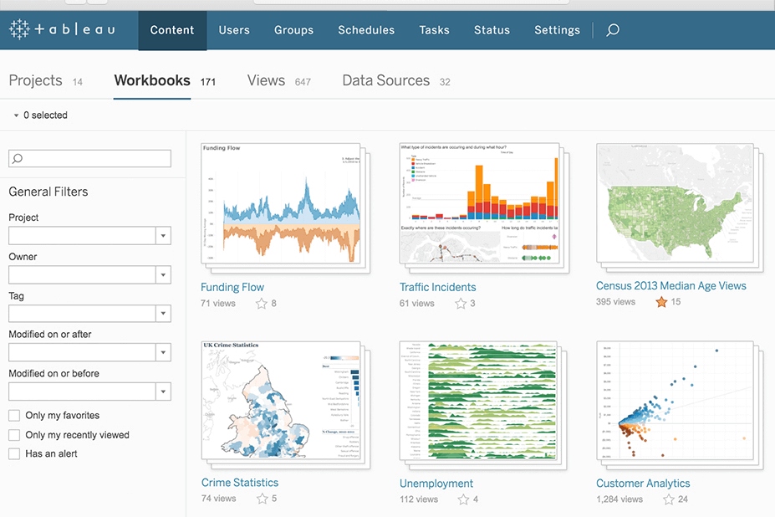This screenshot has width=775, height=517.
Task: Enable Only my favorites filter
Action: click(14, 416)
